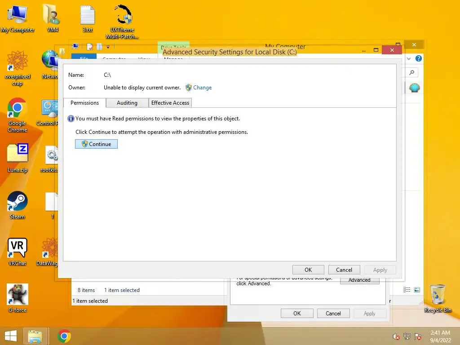Launch Steam desktop shortcut
Image resolution: width=460 pixels, height=345 pixels.
[18, 205]
